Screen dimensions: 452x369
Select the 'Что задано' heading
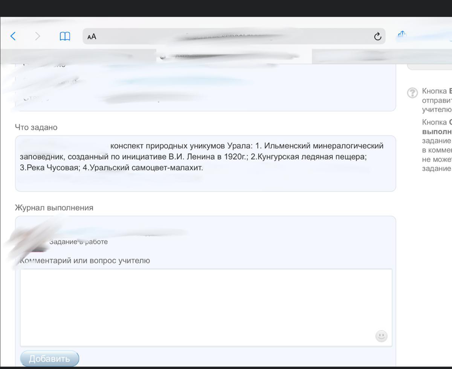coord(36,127)
